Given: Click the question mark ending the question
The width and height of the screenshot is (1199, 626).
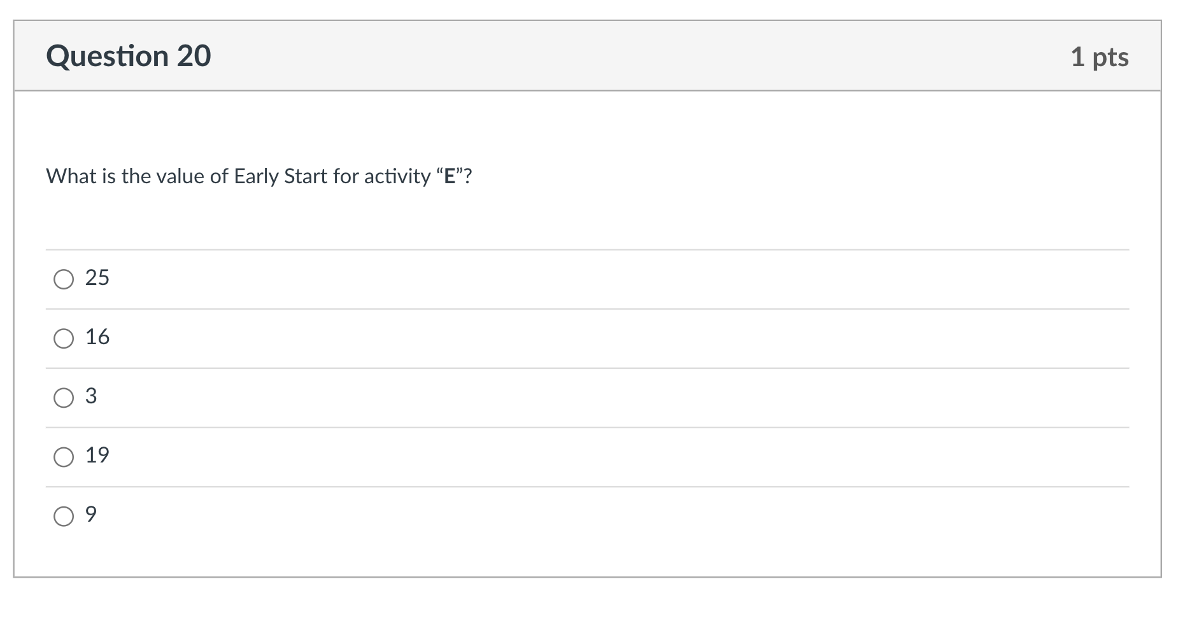Looking at the screenshot, I should [x=468, y=176].
